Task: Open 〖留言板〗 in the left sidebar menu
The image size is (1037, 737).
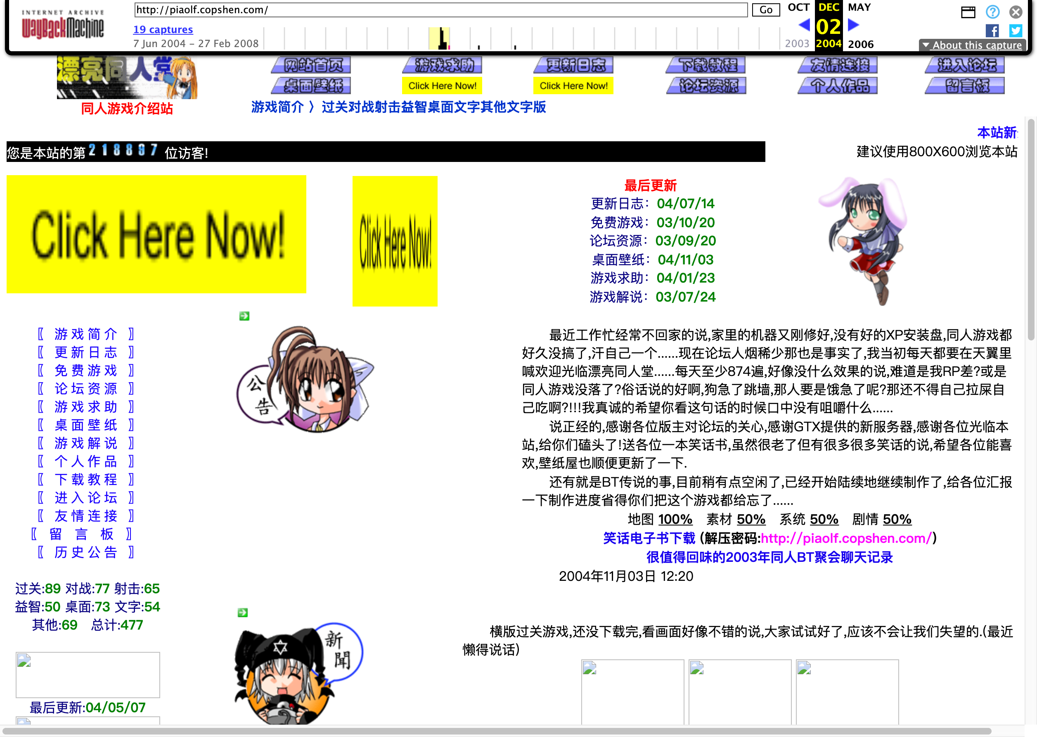Action: pyautogui.click(x=82, y=534)
